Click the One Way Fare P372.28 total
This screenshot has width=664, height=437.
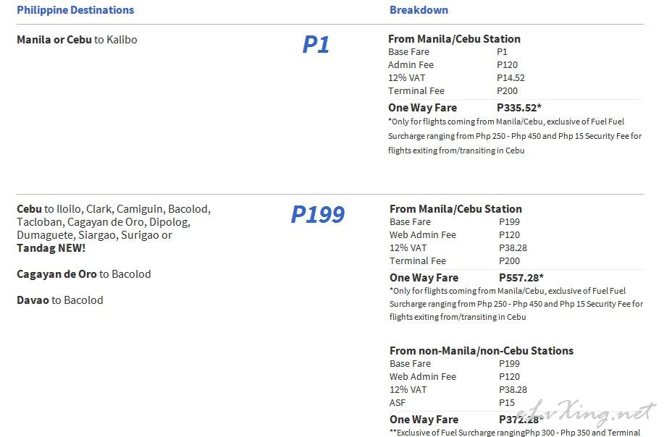pos(466,420)
